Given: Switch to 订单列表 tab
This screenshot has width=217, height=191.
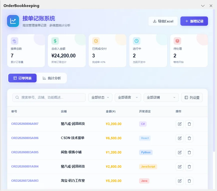Looking at the screenshot, I should pos(22,78).
